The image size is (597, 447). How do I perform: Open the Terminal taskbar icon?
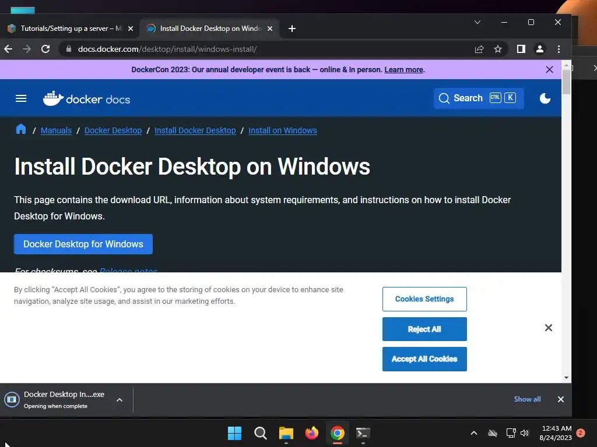pos(363,433)
